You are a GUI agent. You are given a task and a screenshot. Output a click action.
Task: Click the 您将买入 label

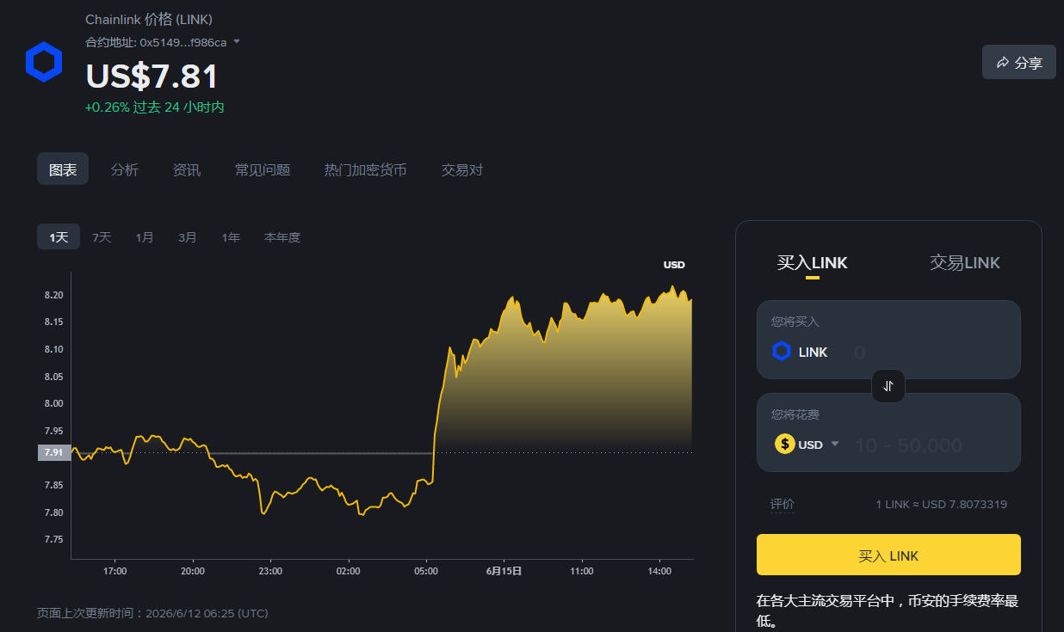pos(795,322)
